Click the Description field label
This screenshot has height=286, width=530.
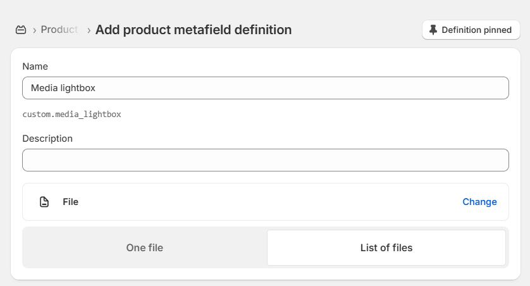point(47,139)
